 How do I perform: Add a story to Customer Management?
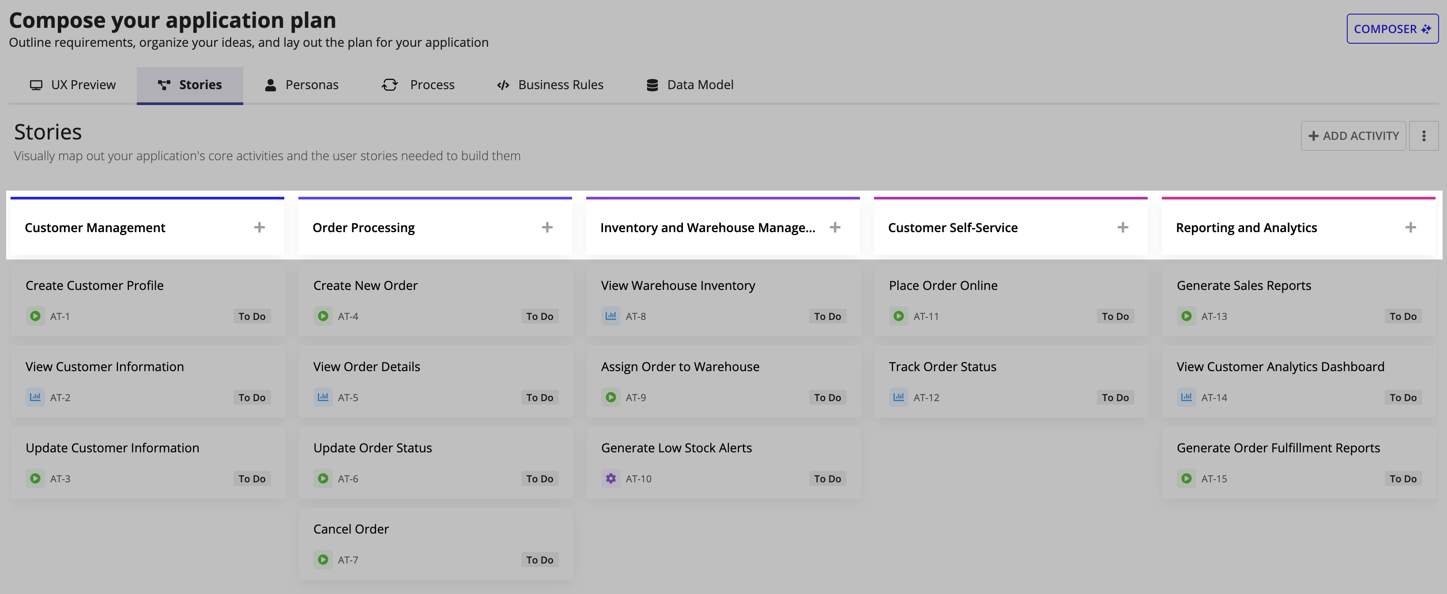point(259,227)
